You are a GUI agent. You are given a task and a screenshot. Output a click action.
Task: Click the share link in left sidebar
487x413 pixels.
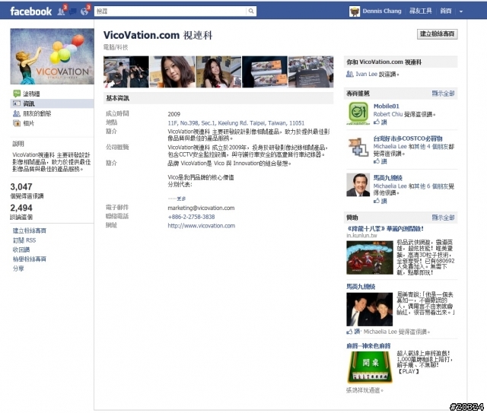pyautogui.click(x=18, y=268)
